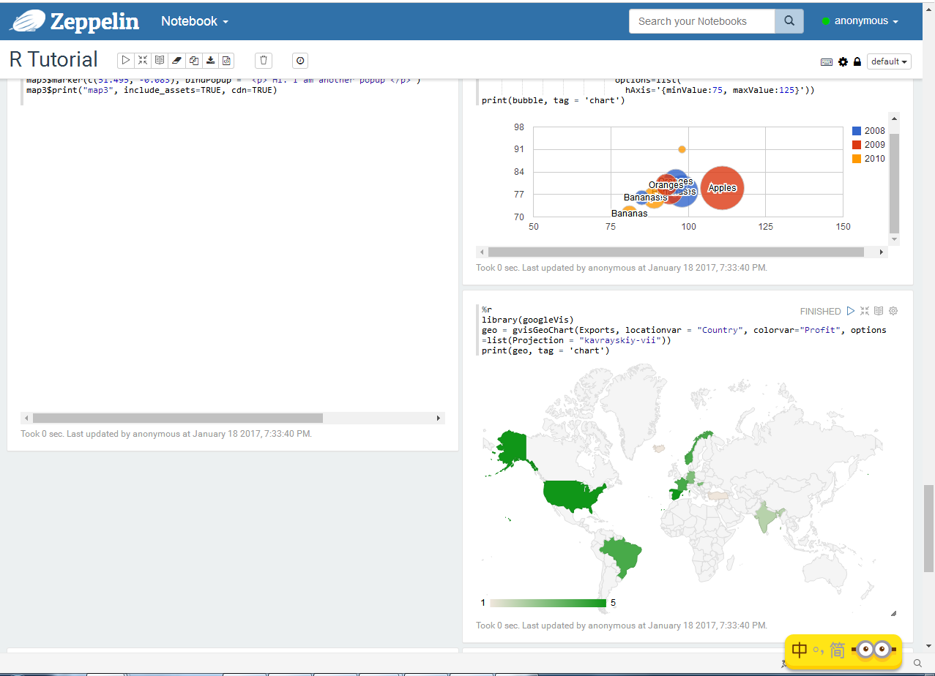Open the cron scheduler clock icon
Screen dimensions: 935x676
click(300, 61)
